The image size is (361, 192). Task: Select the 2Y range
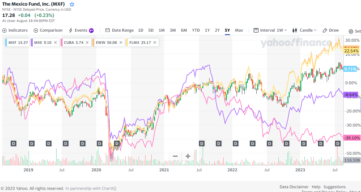click(x=217, y=30)
